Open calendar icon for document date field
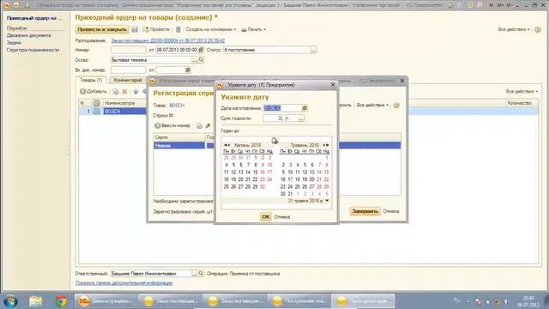 point(201,50)
